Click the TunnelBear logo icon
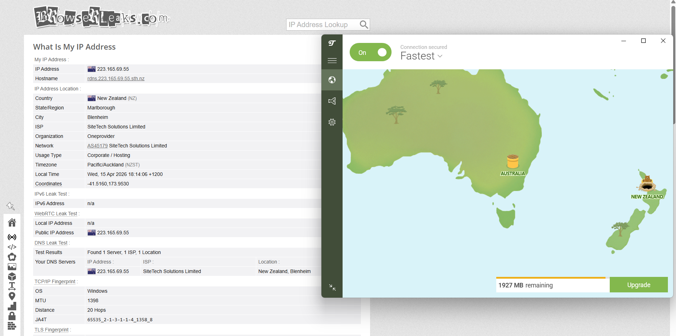Screen dimensions: 676x336 (332, 43)
